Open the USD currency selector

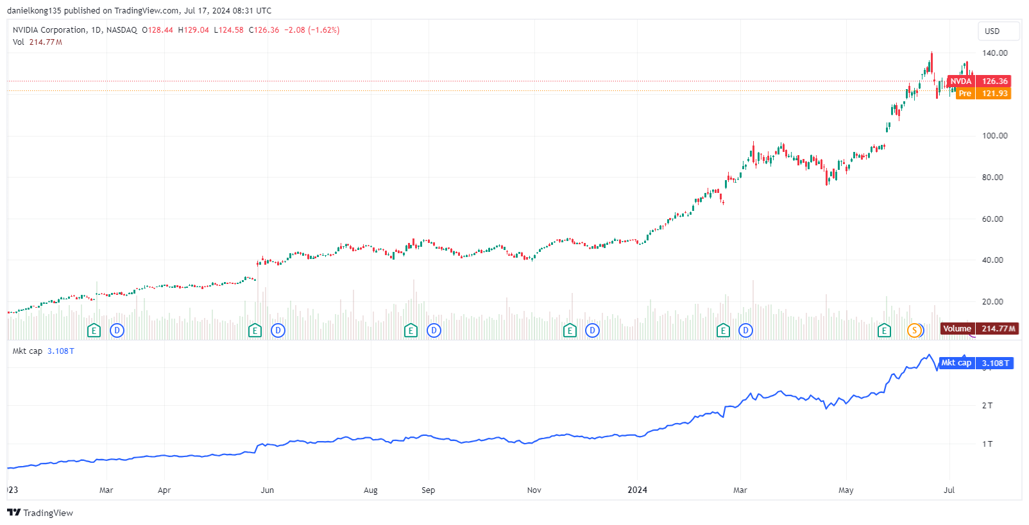coord(992,31)
